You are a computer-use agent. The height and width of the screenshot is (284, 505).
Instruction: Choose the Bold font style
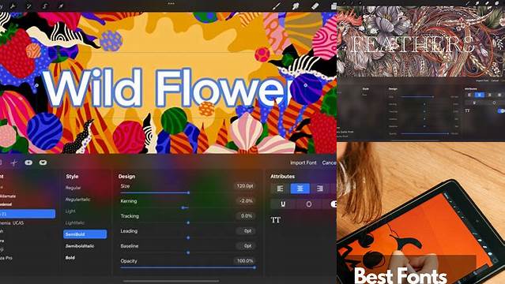coord(70,258)
